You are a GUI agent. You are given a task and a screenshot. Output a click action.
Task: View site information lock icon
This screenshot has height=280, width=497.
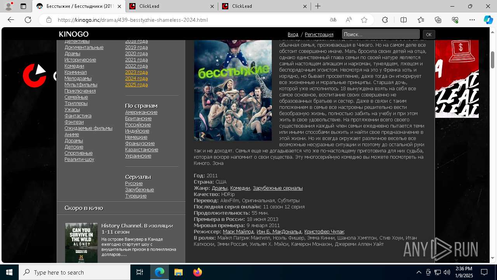pos(49,20)
